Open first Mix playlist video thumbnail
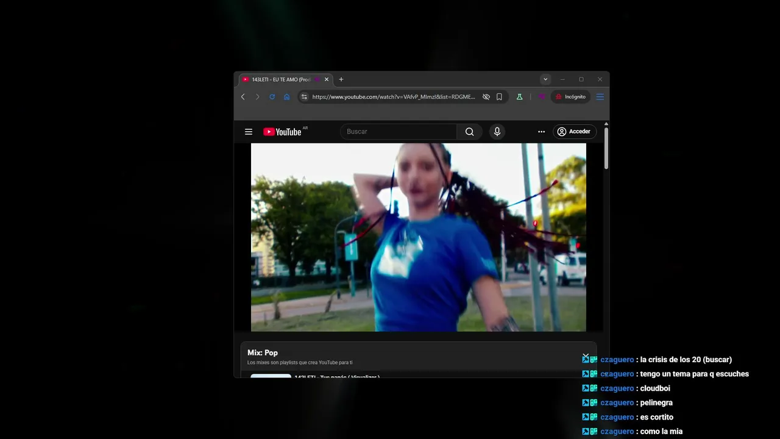The image size is (780, 439). [x=271, y=376]
